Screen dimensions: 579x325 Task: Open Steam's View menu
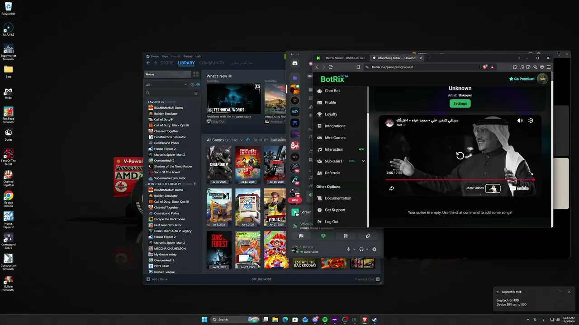[165, 56]
